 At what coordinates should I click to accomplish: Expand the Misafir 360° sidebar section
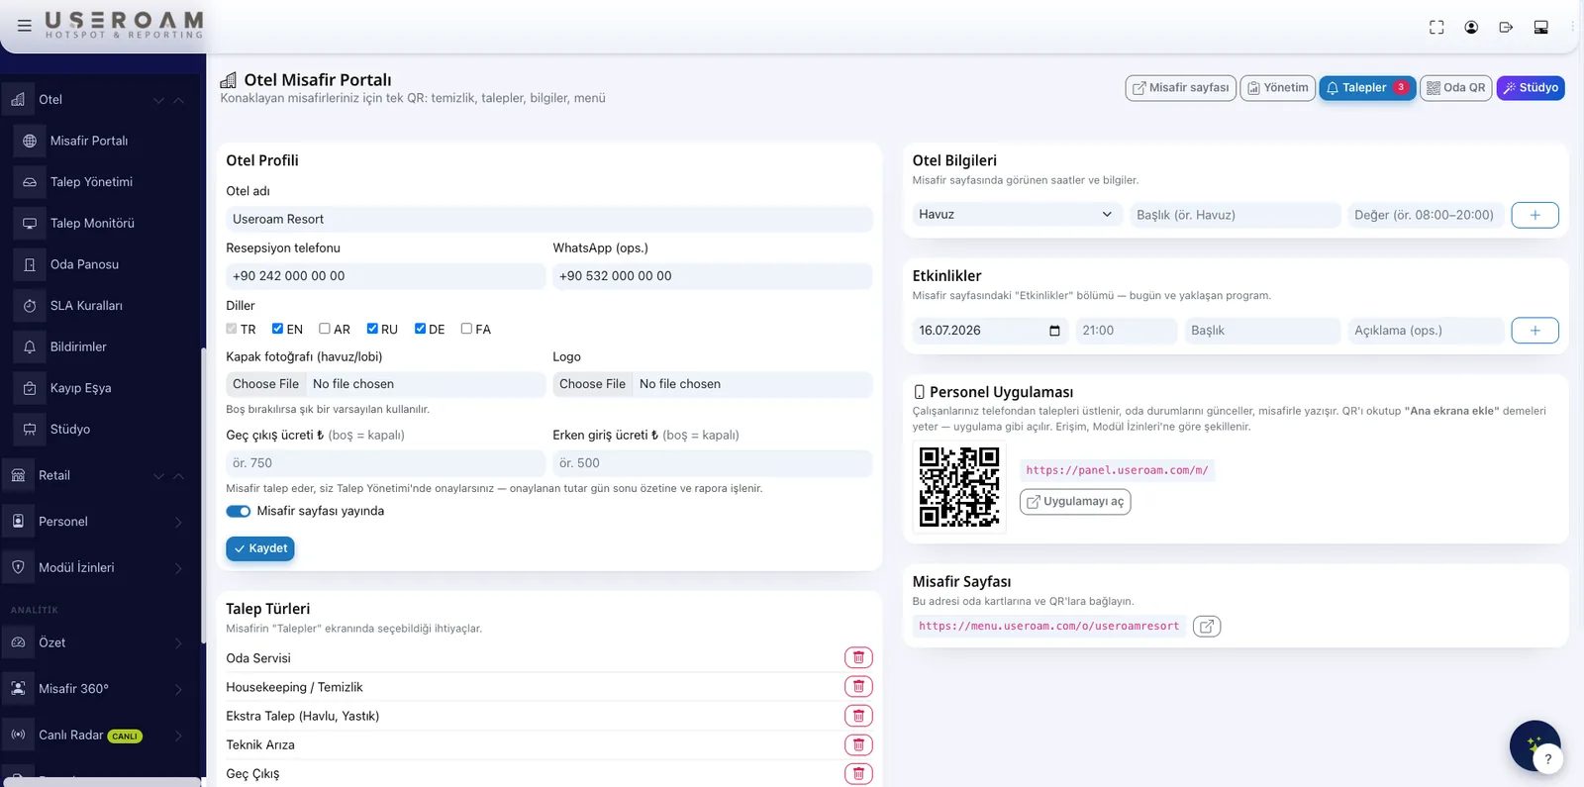(x=178, y=689)
